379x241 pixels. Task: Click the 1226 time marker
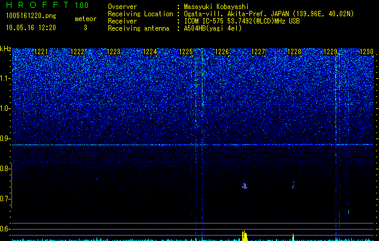[222, 52]
